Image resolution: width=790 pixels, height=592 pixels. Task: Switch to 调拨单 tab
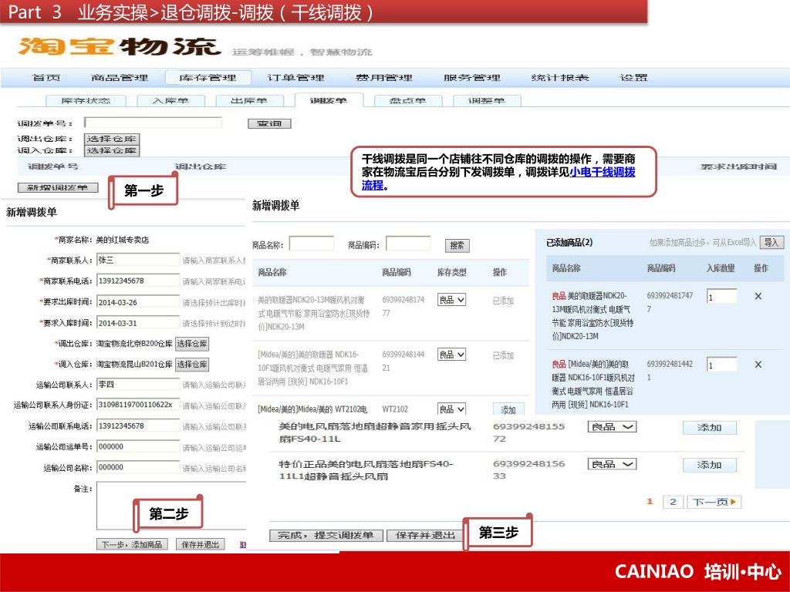[x=329, y=100]
